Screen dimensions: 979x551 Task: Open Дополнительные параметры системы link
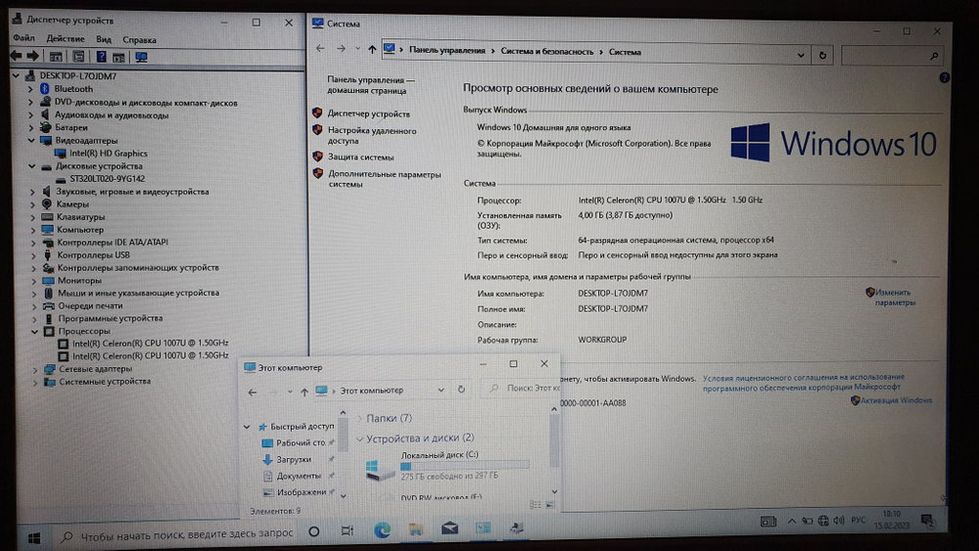pyautogui.click(x=385, y=179)
